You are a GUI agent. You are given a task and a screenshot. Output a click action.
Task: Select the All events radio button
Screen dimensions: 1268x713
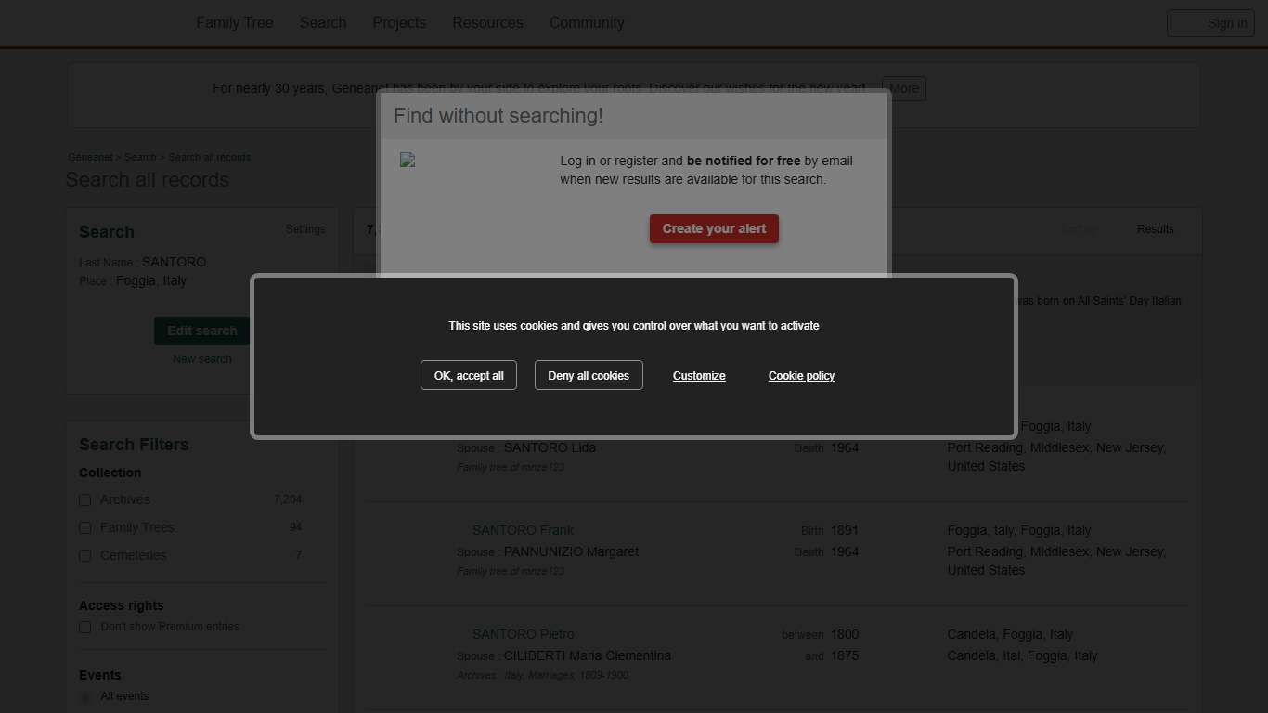pos(85,697)
